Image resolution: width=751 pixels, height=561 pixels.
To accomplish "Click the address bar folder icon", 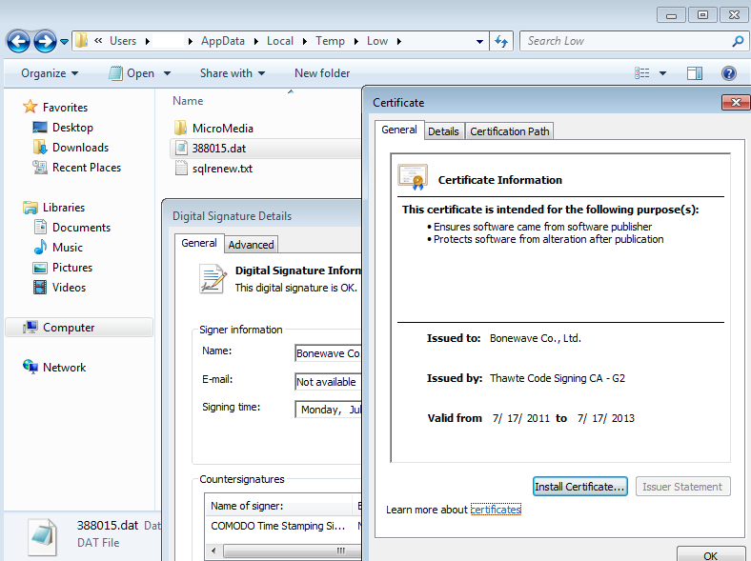I will (82, 41).
